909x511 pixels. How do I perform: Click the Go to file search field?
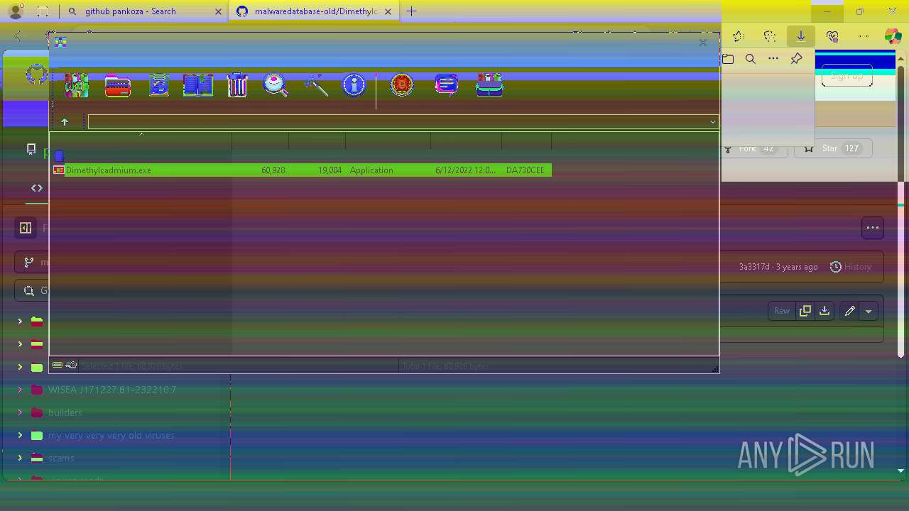click(x=32, y=290)
